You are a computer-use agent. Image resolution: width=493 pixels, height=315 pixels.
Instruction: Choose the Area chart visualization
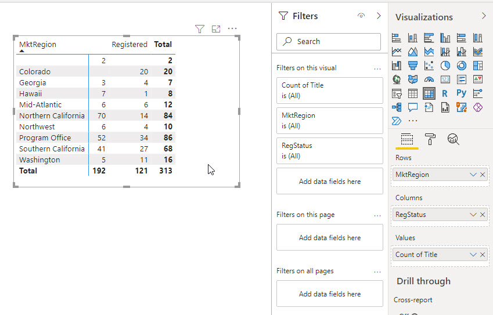coord(413,52)
